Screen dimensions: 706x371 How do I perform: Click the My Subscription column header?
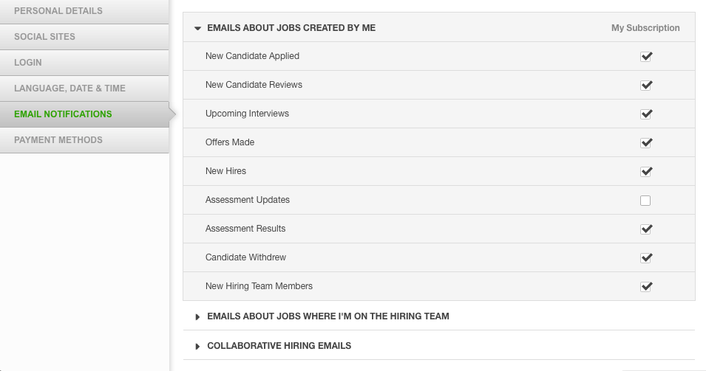coord(645,28)
